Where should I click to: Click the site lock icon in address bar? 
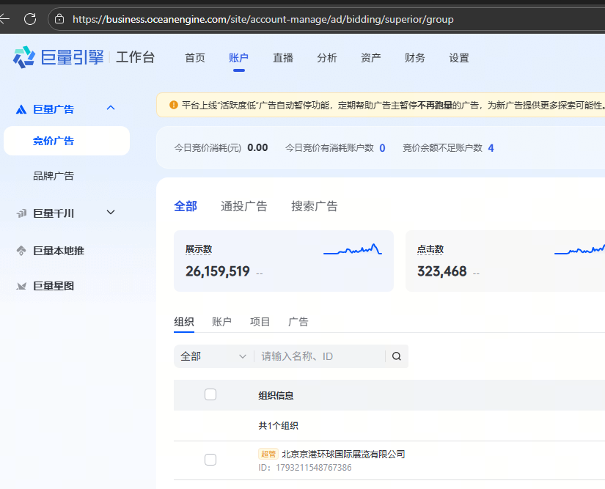click(x=60, y=19)
